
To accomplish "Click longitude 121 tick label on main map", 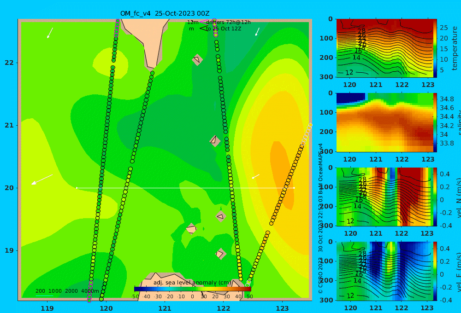I will coord(165,308).
